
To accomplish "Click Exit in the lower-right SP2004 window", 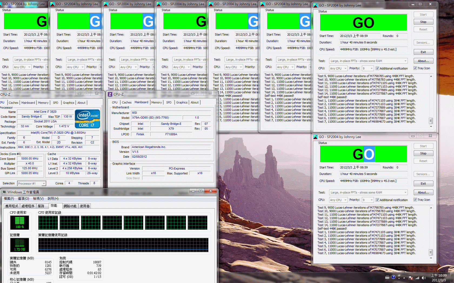I will 423,184.
